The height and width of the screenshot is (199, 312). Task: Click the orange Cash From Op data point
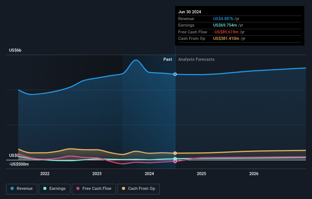coord(175,153)
